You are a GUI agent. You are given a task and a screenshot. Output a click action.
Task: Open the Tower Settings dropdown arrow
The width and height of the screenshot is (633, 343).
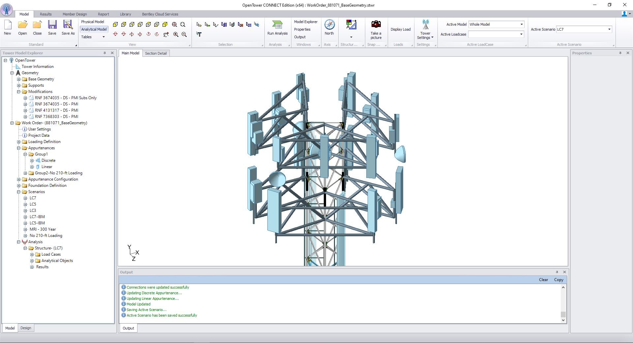point(432,38)
